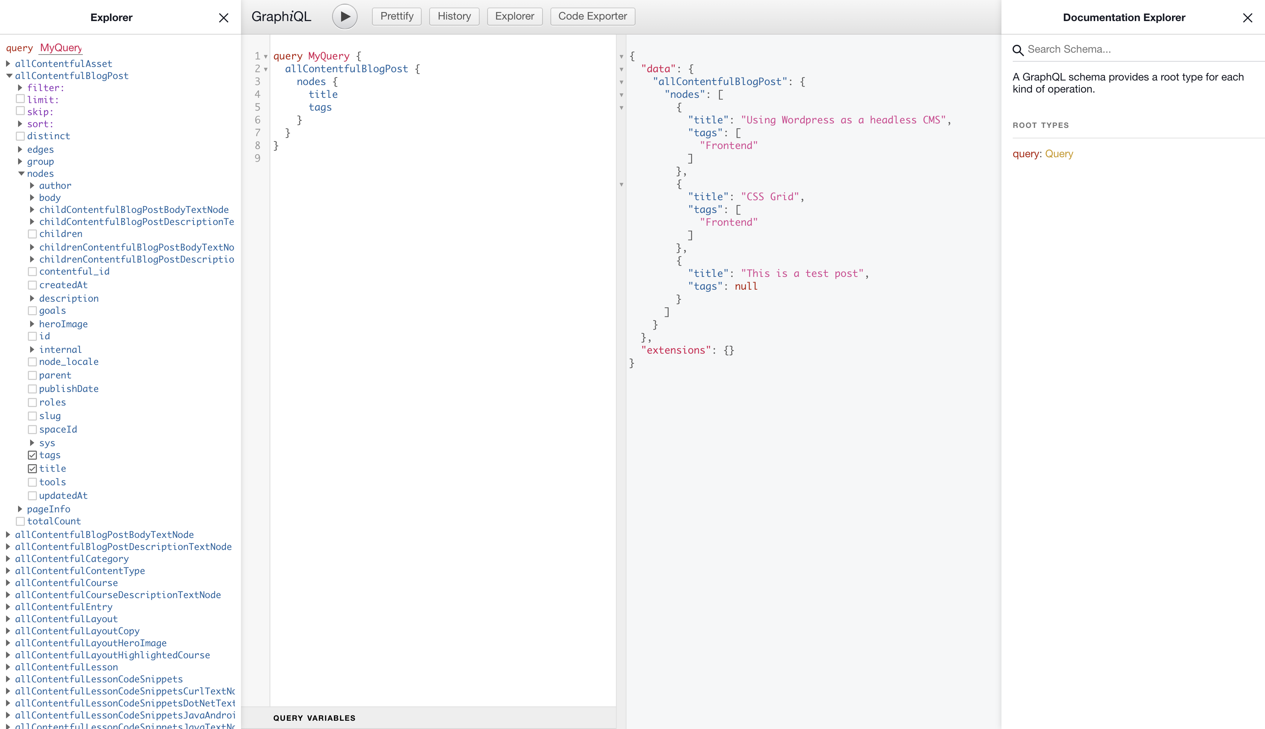Expand allContentfulEntry tree node
Image resolution: width=1265 pixels, height=729 pixels.
[9, 607]
